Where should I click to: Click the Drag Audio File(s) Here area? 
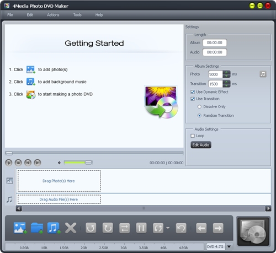59,200
